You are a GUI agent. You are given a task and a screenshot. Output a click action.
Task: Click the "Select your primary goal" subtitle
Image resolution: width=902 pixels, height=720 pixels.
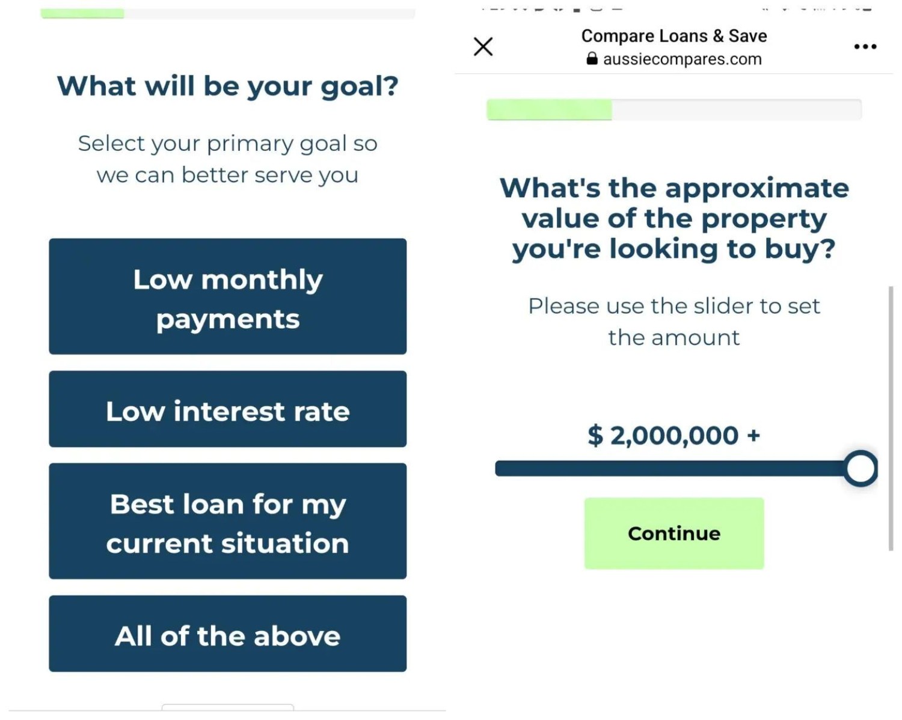click(x=227, y=159)
